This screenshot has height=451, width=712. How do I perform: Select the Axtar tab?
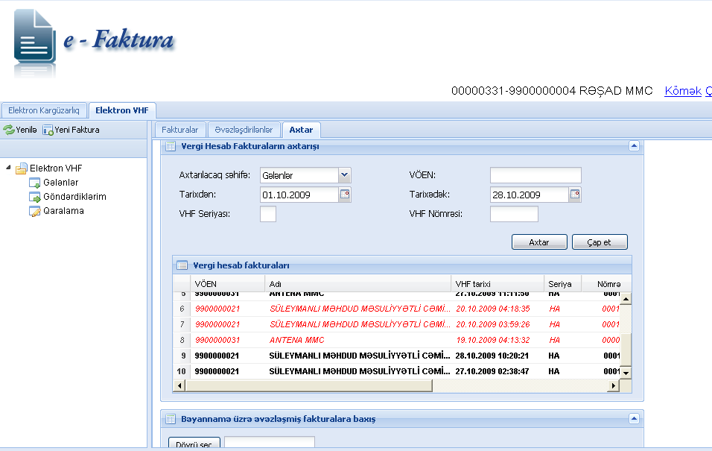click(301, 130)
